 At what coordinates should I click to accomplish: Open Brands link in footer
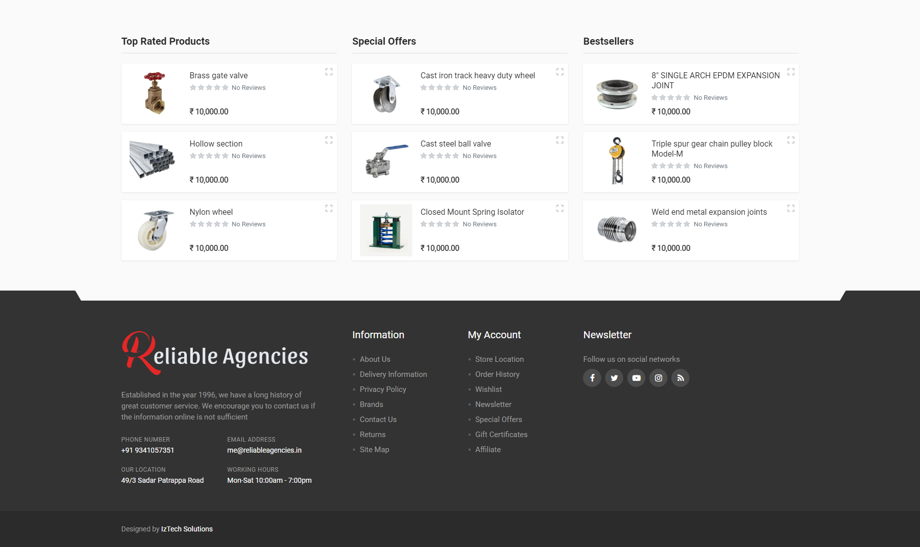[x=371, y=404]
